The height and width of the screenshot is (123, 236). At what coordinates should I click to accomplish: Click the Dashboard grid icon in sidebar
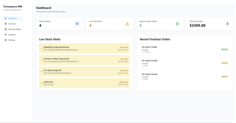[x=5, y=18]
